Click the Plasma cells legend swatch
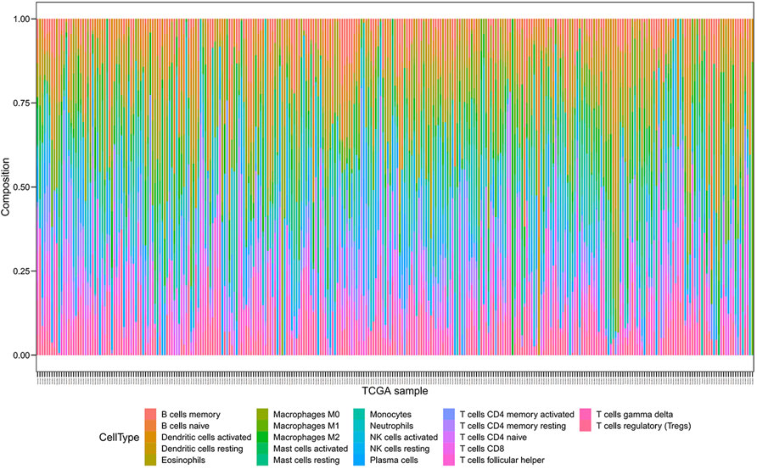This screenshot has width=757, height=469. (359, 461)
